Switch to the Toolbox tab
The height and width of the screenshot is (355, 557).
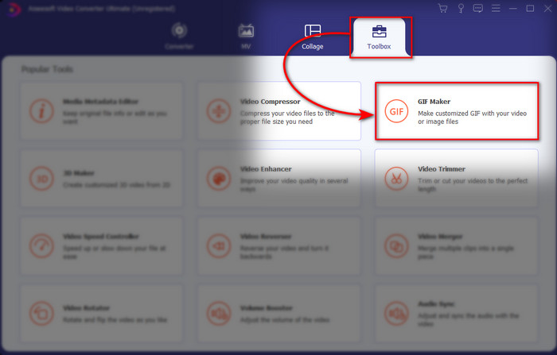coord(379,37)
